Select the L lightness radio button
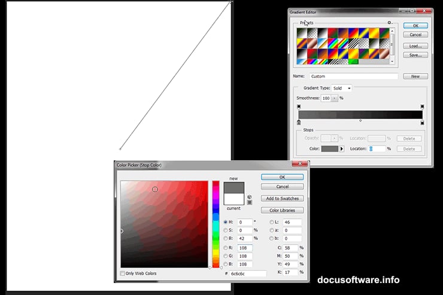Viewport: 443px width, 295px height. point(271,221)
